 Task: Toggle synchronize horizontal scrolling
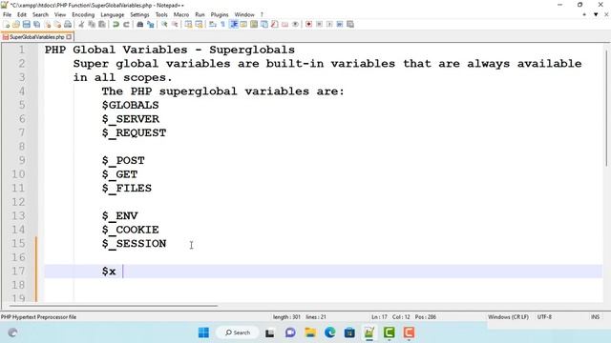tap(199, 24)
